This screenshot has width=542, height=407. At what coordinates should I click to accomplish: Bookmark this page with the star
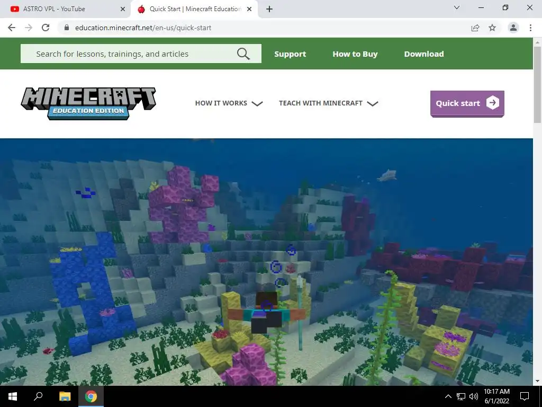coord(492,28)
